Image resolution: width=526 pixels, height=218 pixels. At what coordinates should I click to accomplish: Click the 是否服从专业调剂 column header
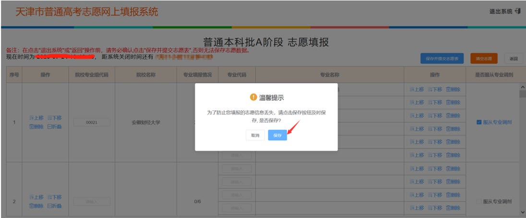pos(494,75)
